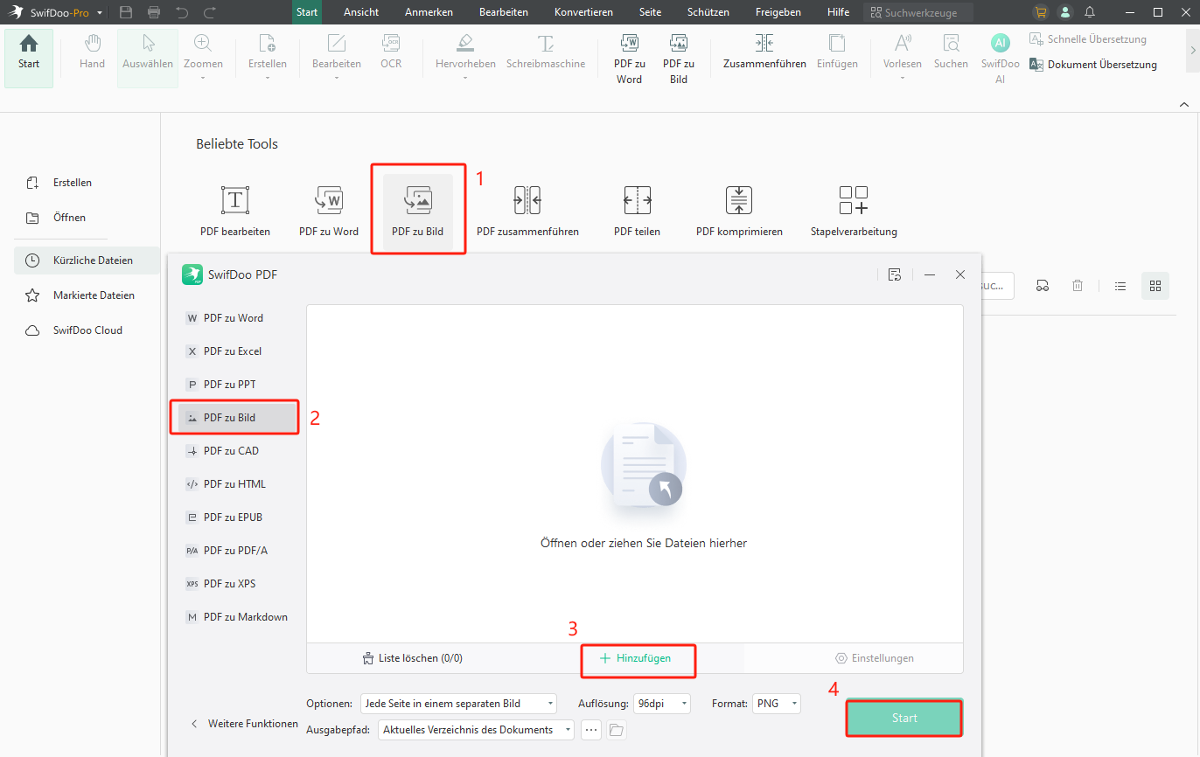Open the shopping cart icon

(x=1040, y=12)
